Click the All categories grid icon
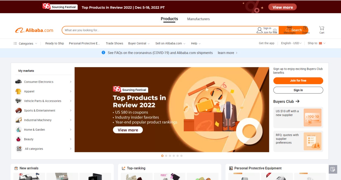 (19, 149)
